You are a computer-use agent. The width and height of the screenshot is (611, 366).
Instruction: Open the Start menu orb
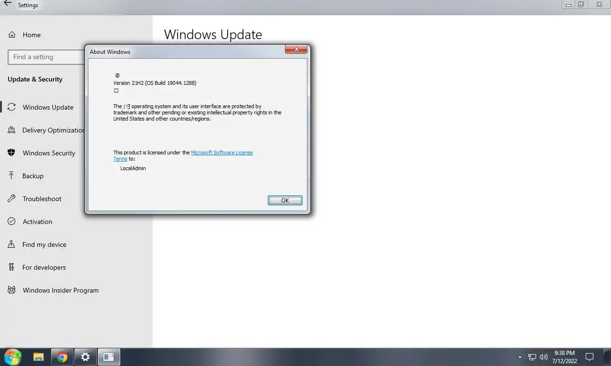point(13,357)
